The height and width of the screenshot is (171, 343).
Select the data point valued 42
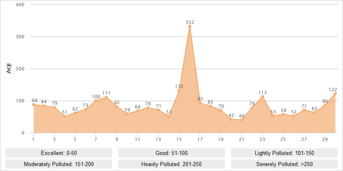(231, 119)
